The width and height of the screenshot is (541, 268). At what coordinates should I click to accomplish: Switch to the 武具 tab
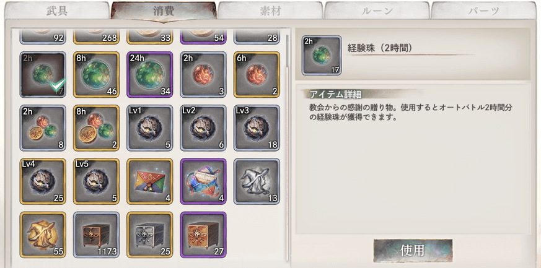click(57, 11)
